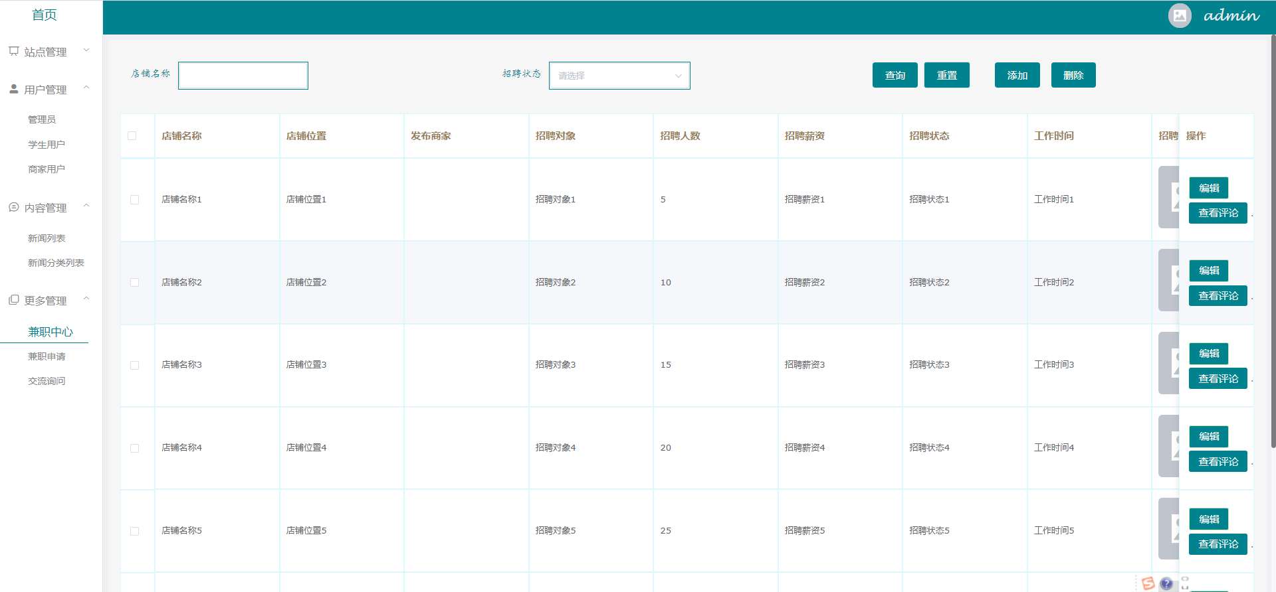Open 学生用户 menu item
The image size is (1276, 592).
[x=47, y=145]
